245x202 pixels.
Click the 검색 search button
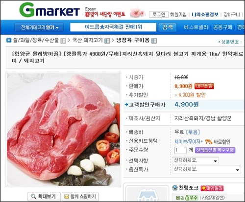click(168, 27)
